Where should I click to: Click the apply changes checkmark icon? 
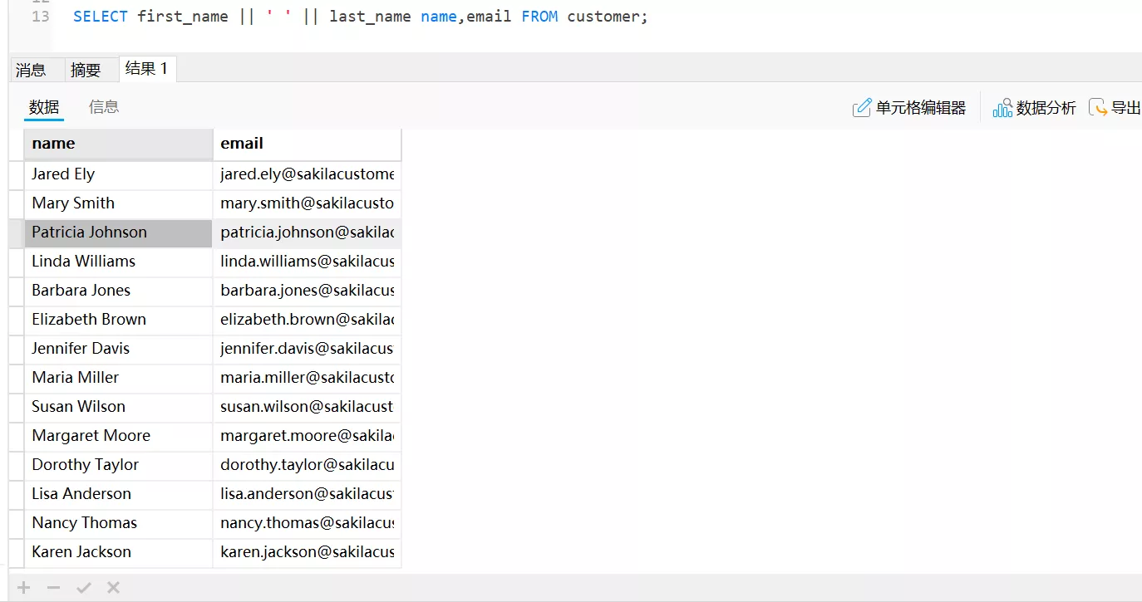click(x=84, y=588)
